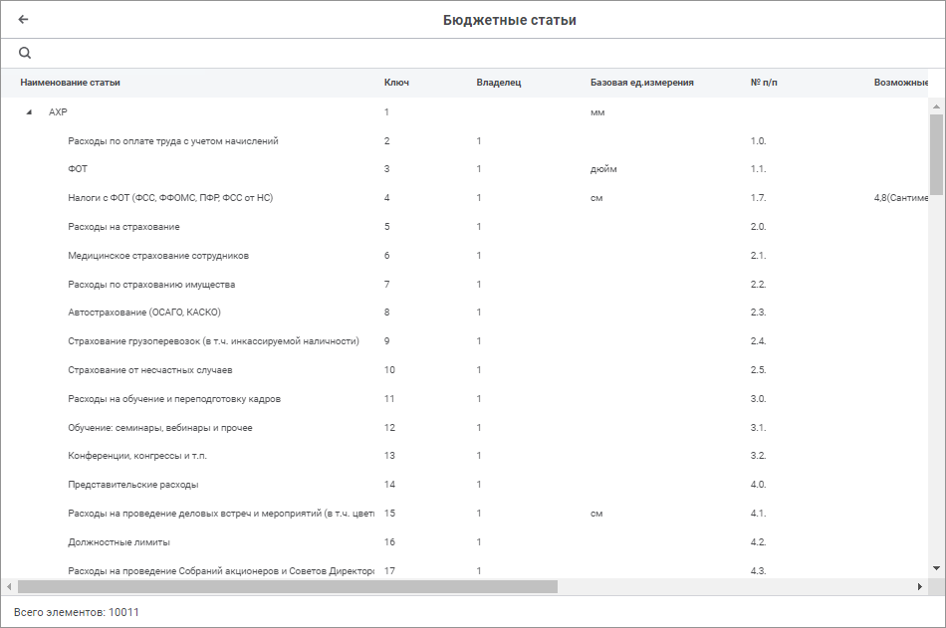Viewport: 946px width, 628px height.
Task: Open search with the magnifier icon
Action: 25,53
